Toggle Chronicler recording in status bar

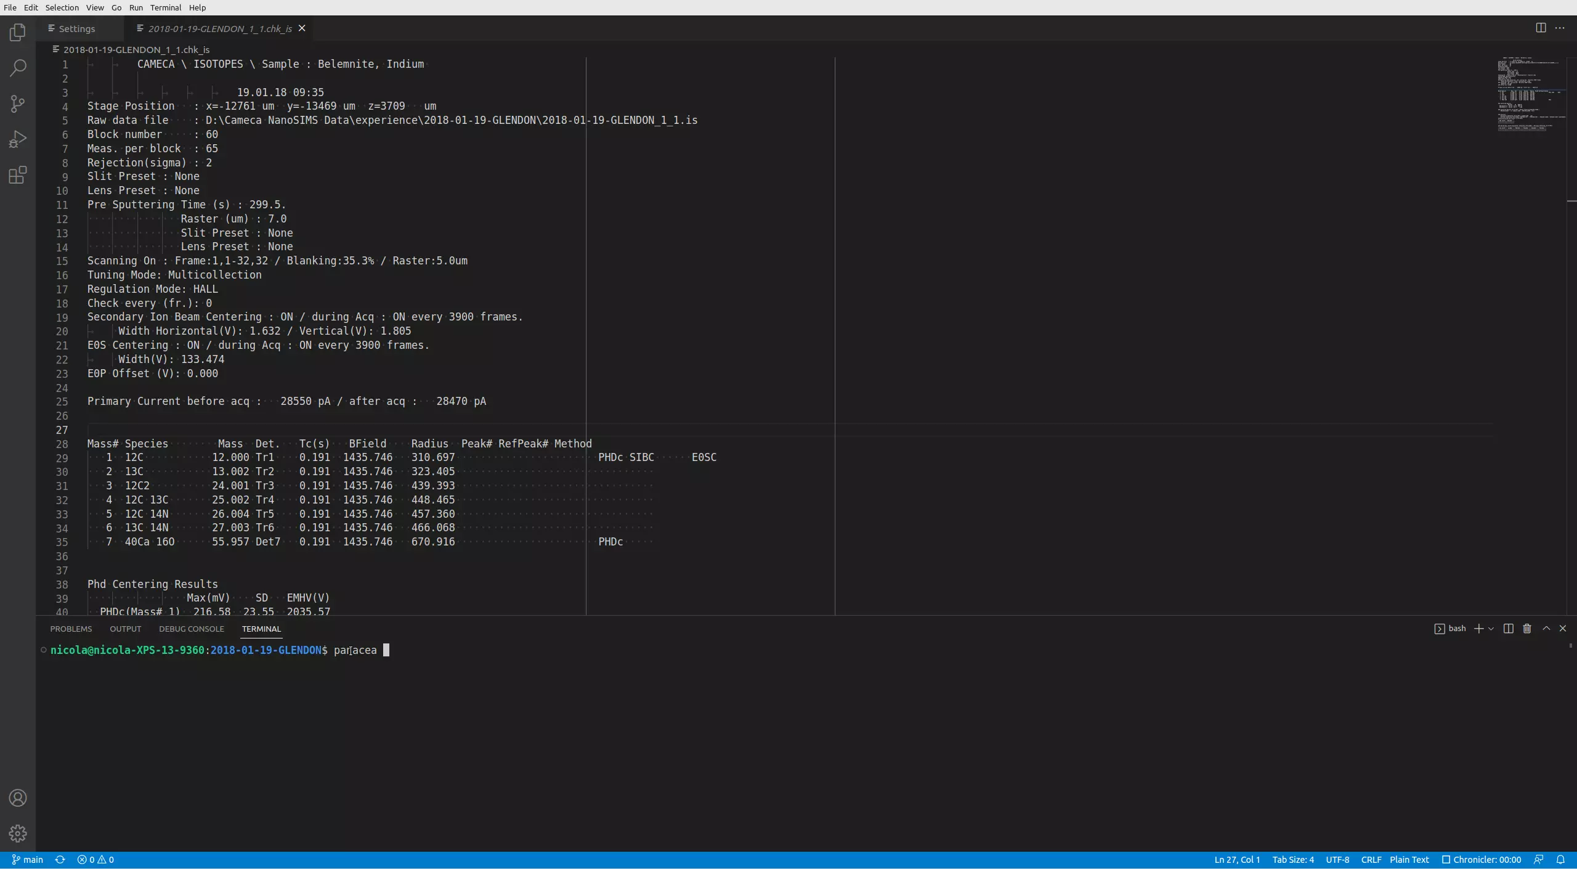coord(1482,860)
